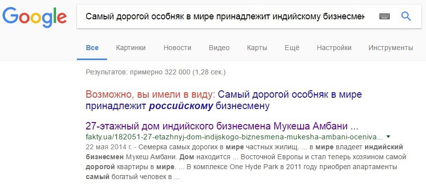Switch to the Видео tab
This screenshot has width=426, height=186.
pos(219,48)
